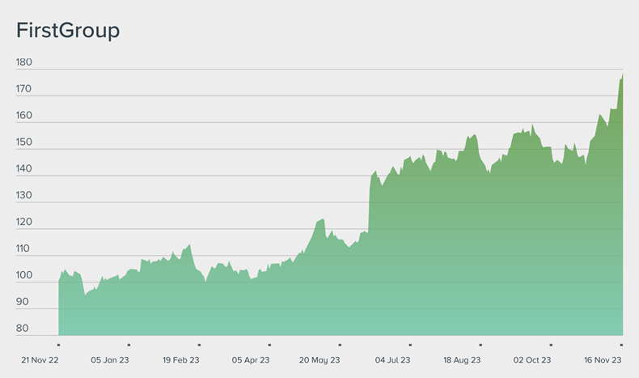Select the 02 Oct 23 date label

[532, 359]
